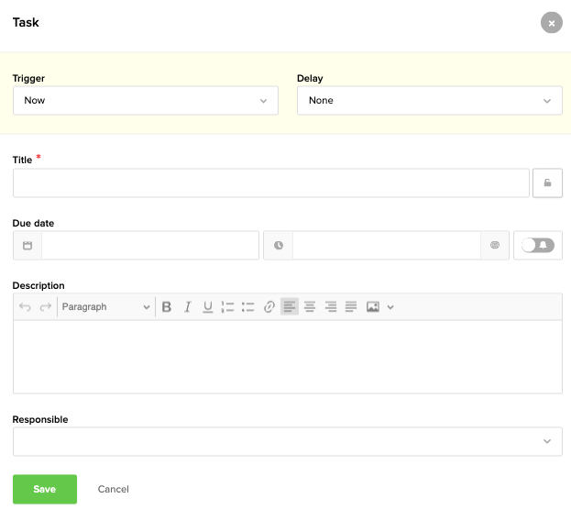Click the undo arrow in the editor
571x520 pixels.
[26, 307]
